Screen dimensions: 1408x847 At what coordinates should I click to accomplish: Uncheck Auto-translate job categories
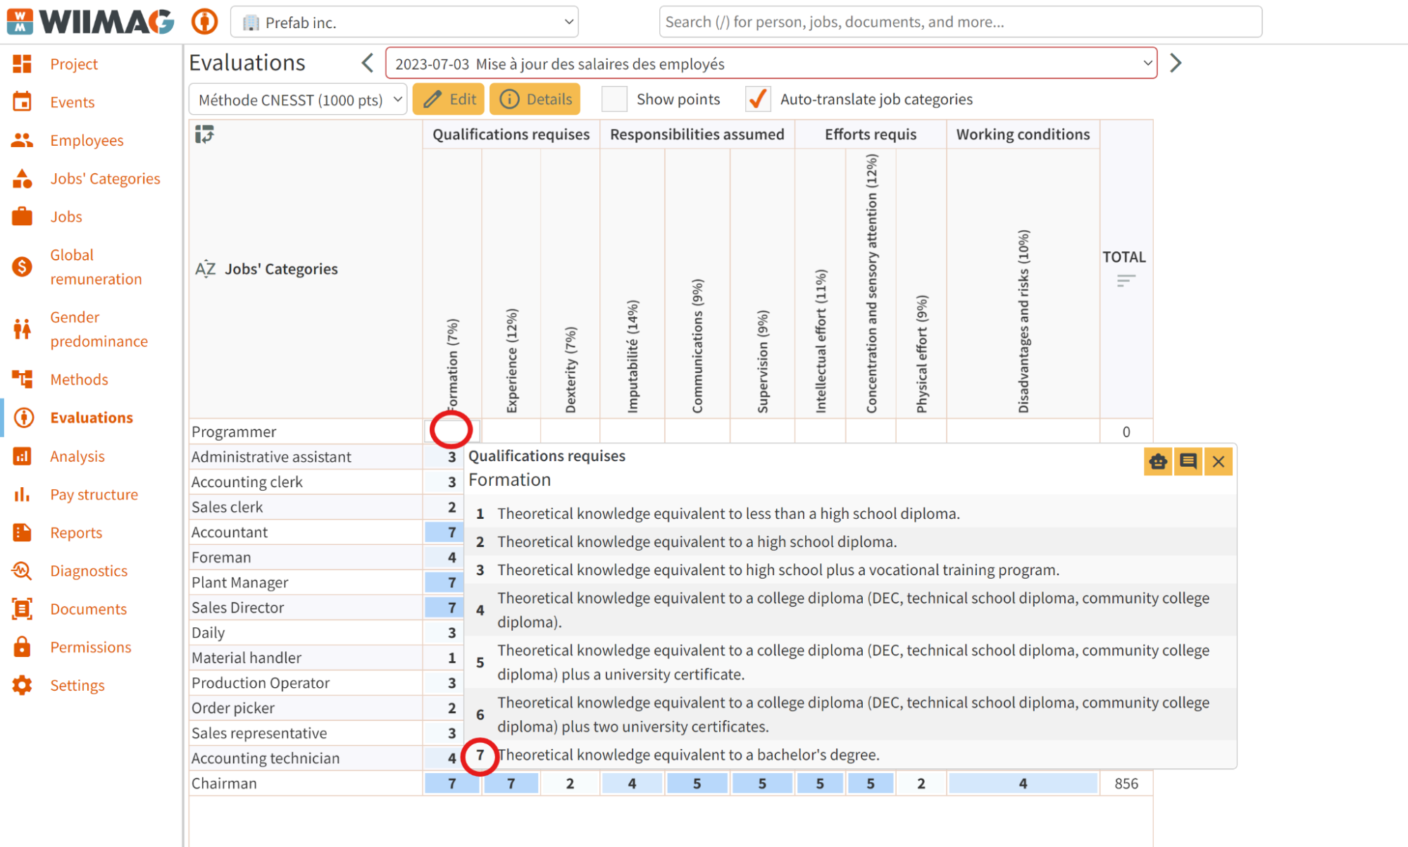coord(757,99)
